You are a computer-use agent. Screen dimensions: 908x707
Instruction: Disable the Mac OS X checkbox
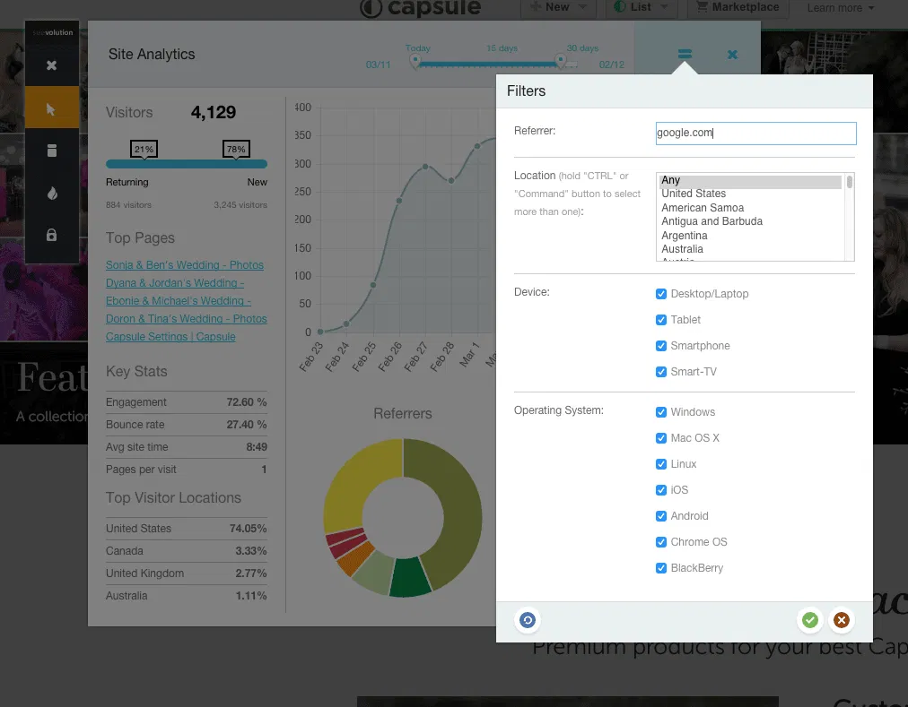click(661, 438)
